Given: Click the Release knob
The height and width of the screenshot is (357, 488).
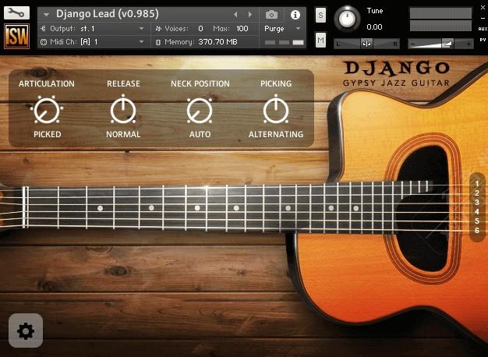Looking at the screenshot, I should 123,110.
